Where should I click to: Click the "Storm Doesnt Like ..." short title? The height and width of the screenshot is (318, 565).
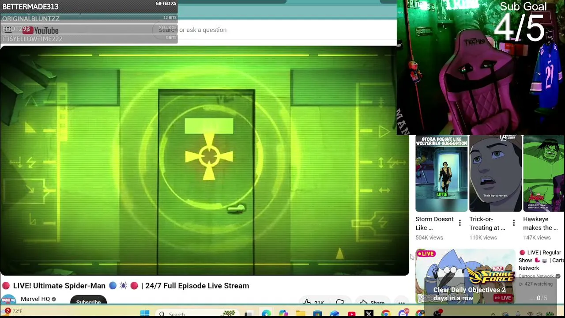pyautogui.click(x=434, y=223)
